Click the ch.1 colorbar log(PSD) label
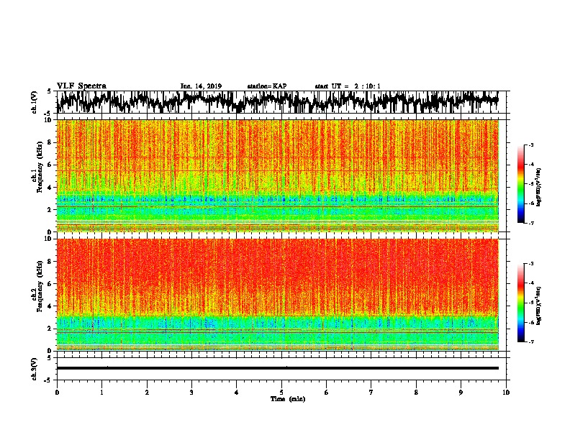 [539, 188]
